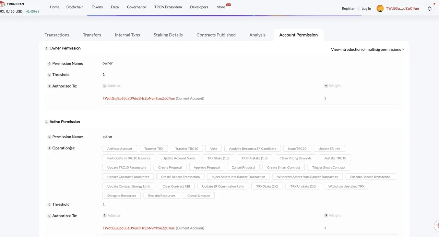Screen dimensions: 439x237
Task: Click the Transfer TRX operation tag
Action: (x=154, y=149)
